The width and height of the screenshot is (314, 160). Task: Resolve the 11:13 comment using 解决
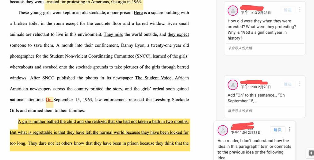[x=288, y=10]
